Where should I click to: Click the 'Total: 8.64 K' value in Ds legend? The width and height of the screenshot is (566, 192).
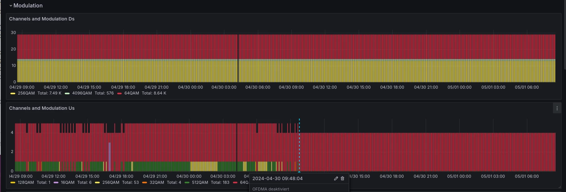pos(154,93)
